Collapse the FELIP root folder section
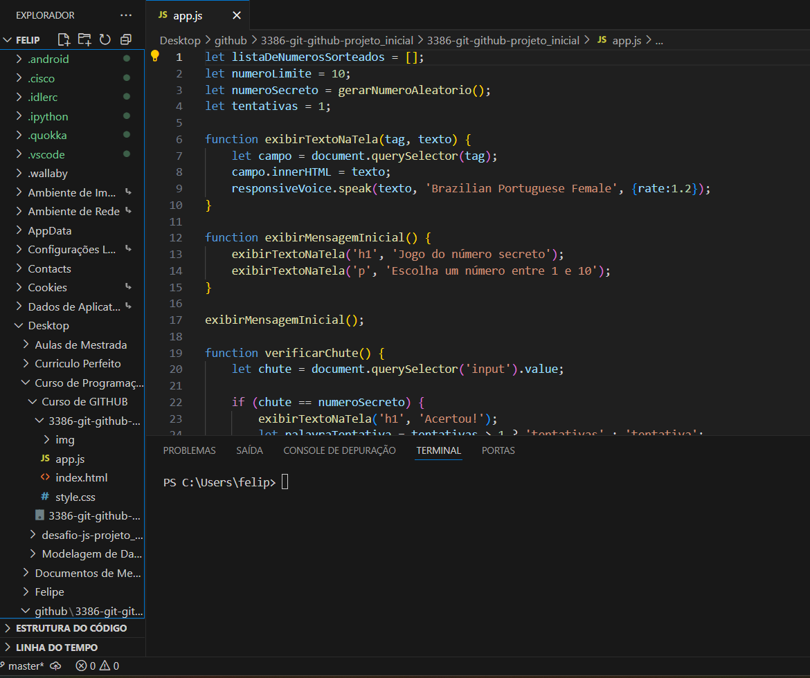Viewport: 810px width, 678px height. click(7, 39)
